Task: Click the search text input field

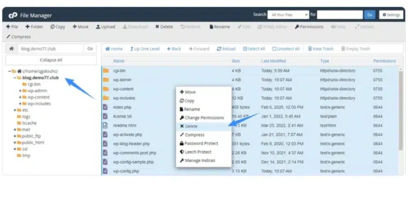Action: click(339, 15)
